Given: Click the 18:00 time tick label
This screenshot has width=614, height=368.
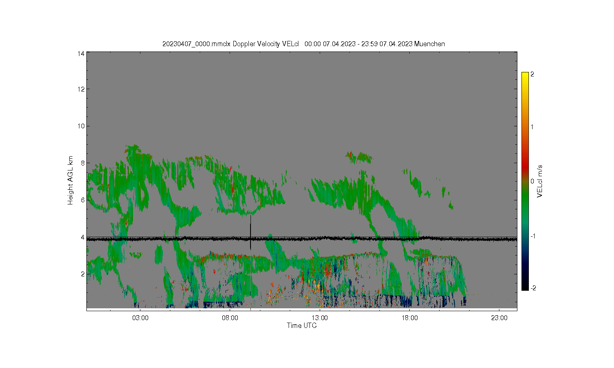Looking at the screenshot, I should pos(409,318).
